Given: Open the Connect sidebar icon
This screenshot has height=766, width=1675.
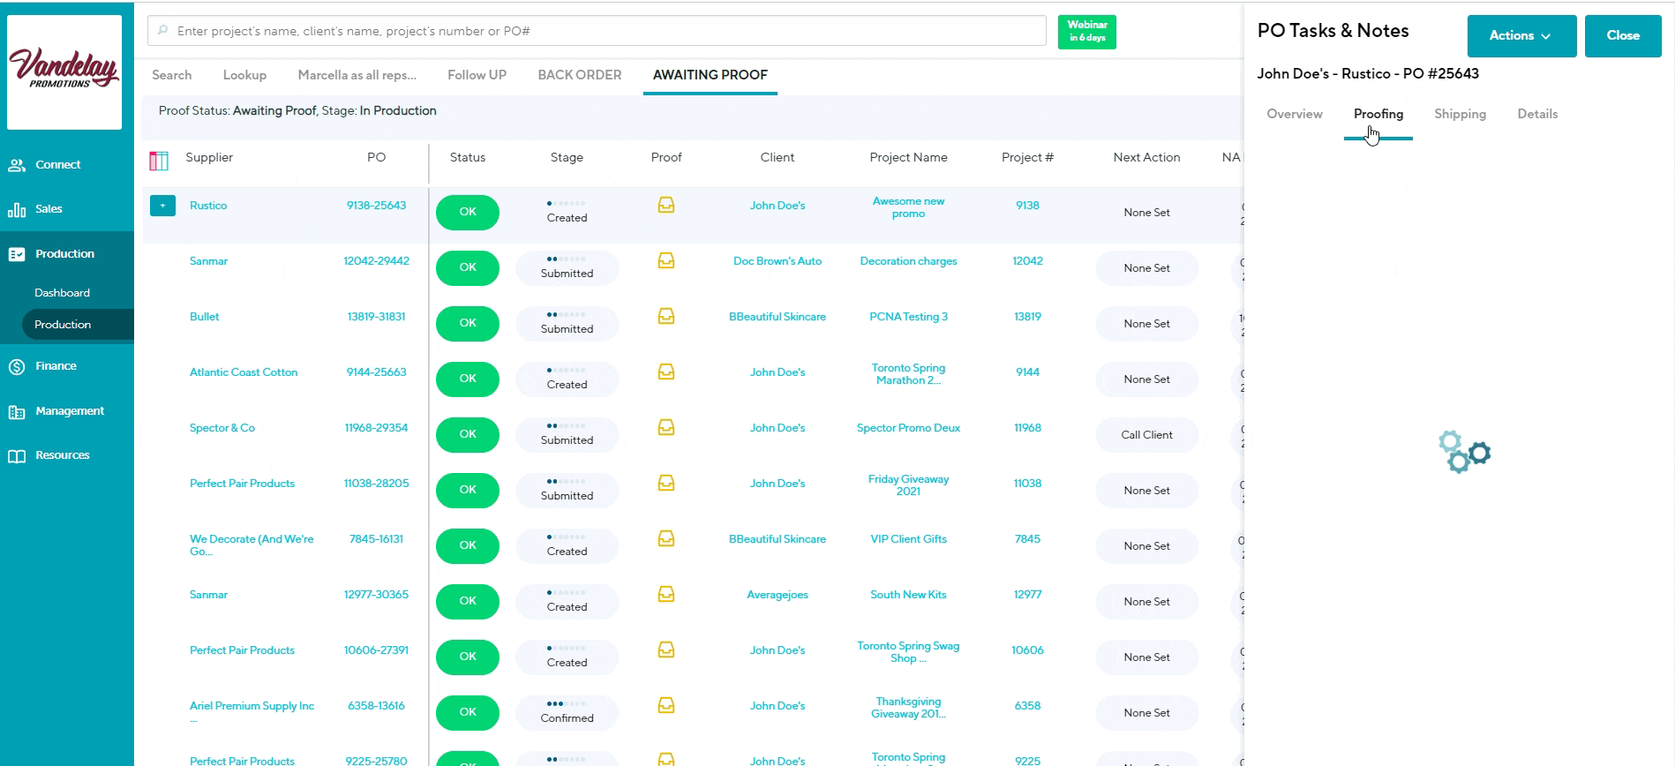Looking at the screenshot, I should 17,165.
